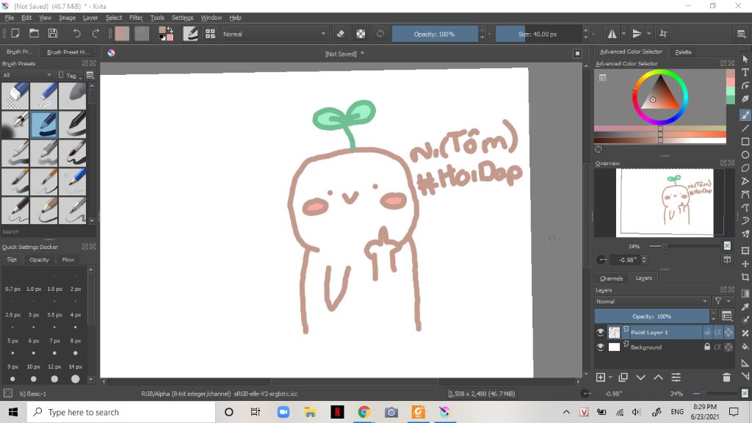
Task: Open layer properties in Layers docker
Action: 676,377
